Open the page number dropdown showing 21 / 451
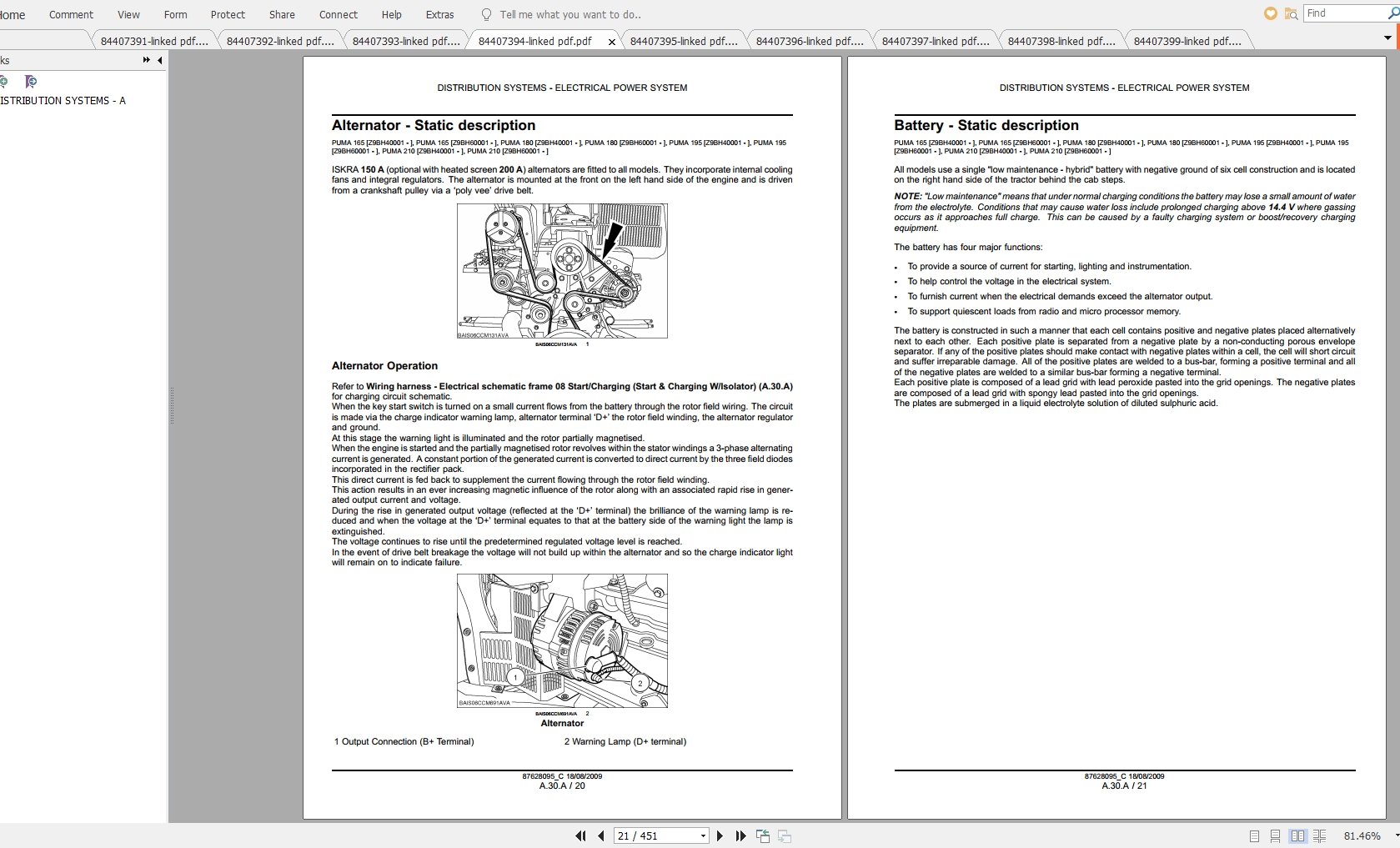The width and height of the screenshot is (1400, 848). coord(703,835)
